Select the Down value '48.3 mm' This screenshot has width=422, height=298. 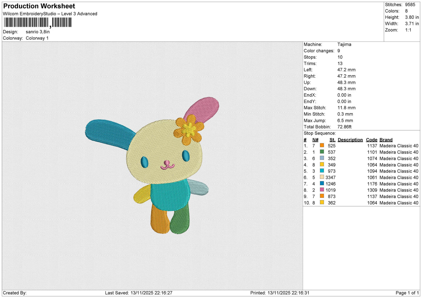click(346, 89)
